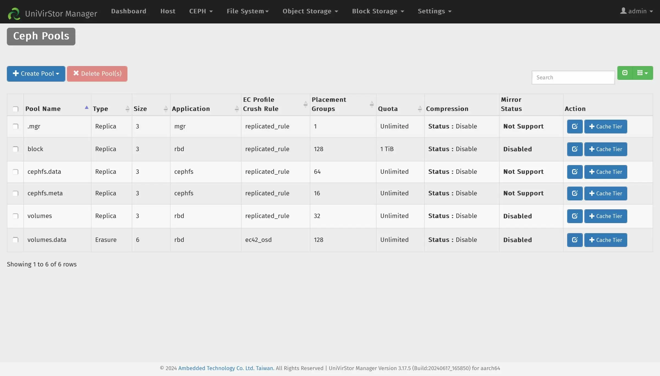Edit the block pool via pencil icon

pos(574,149)
